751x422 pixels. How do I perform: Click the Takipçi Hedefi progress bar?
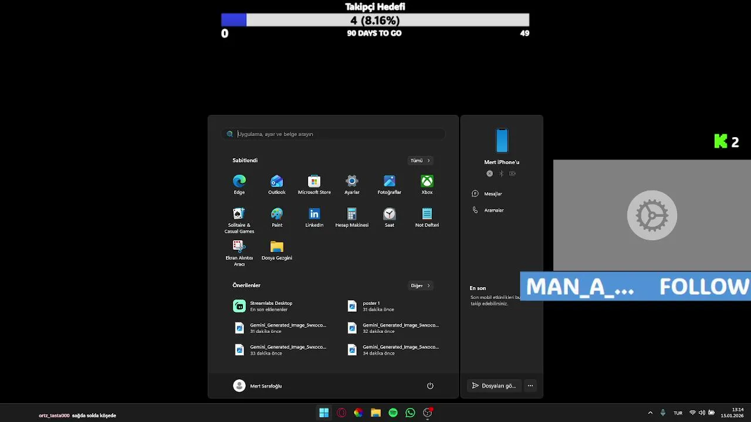click(375, 20)
